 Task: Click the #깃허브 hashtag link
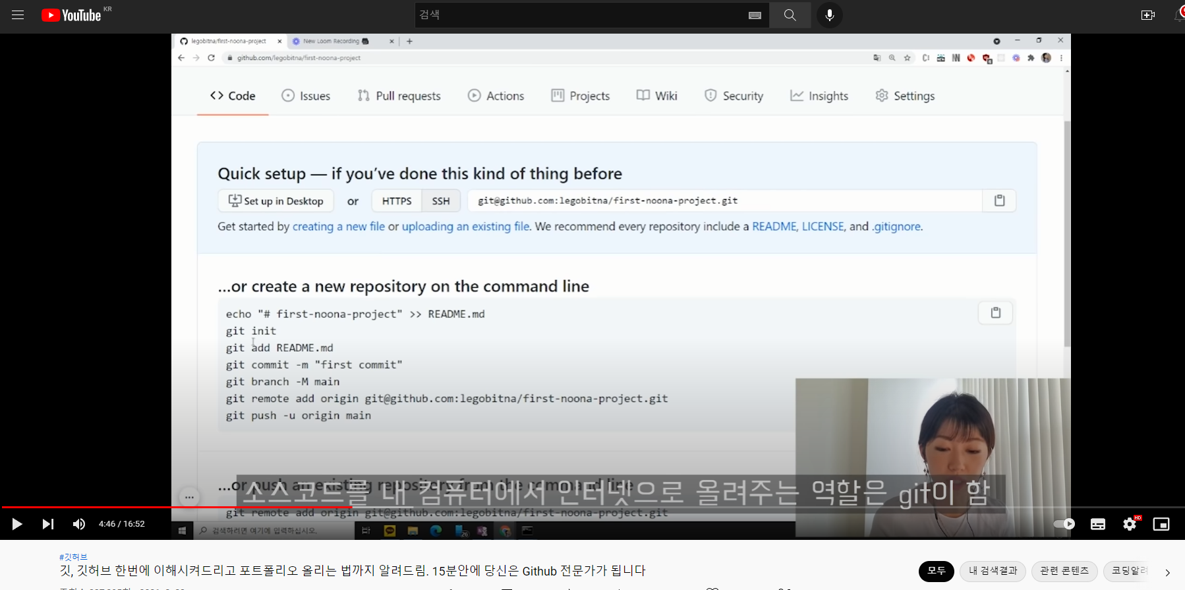(x=73, y=557)
